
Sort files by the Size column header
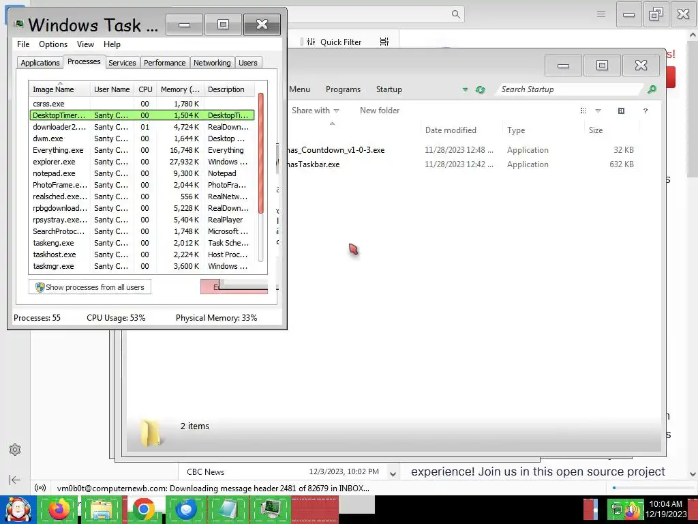611,130
